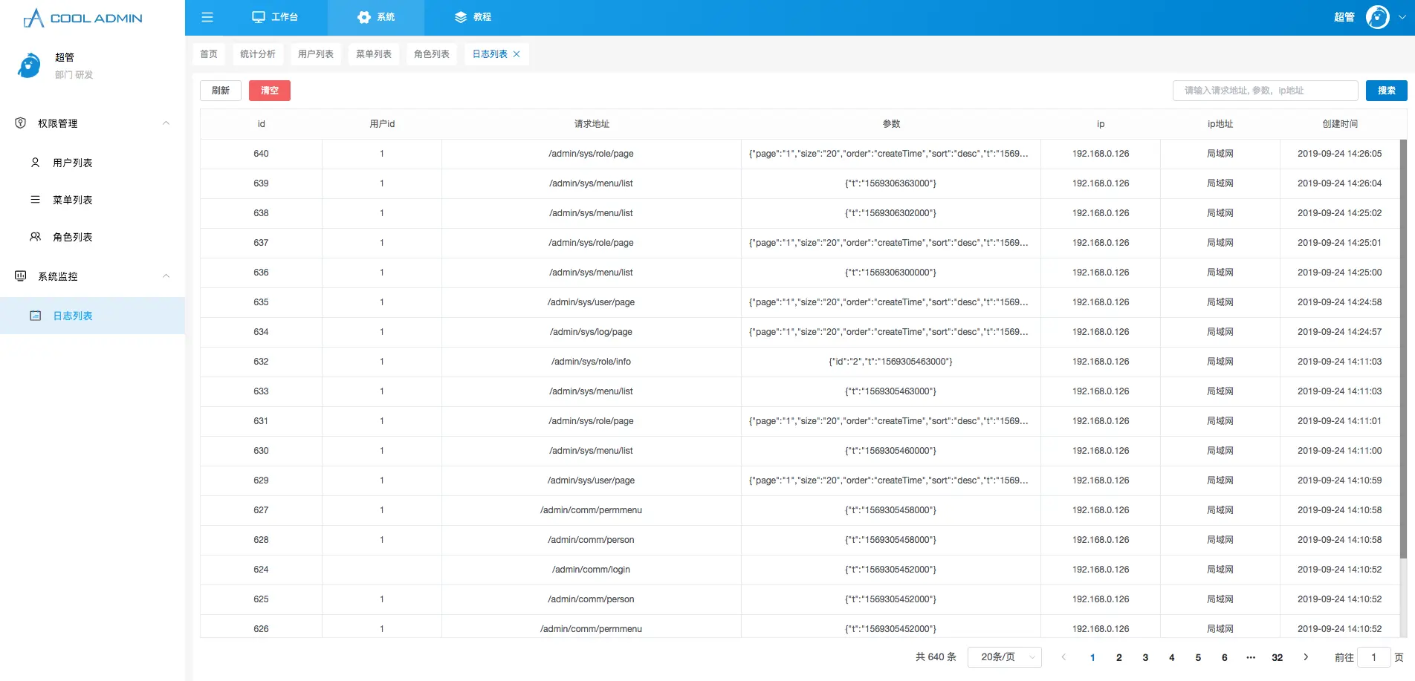The width and height of the screenshot is (1415, 681).
Task: Click the page jump number input
Action: (1374, 657)
